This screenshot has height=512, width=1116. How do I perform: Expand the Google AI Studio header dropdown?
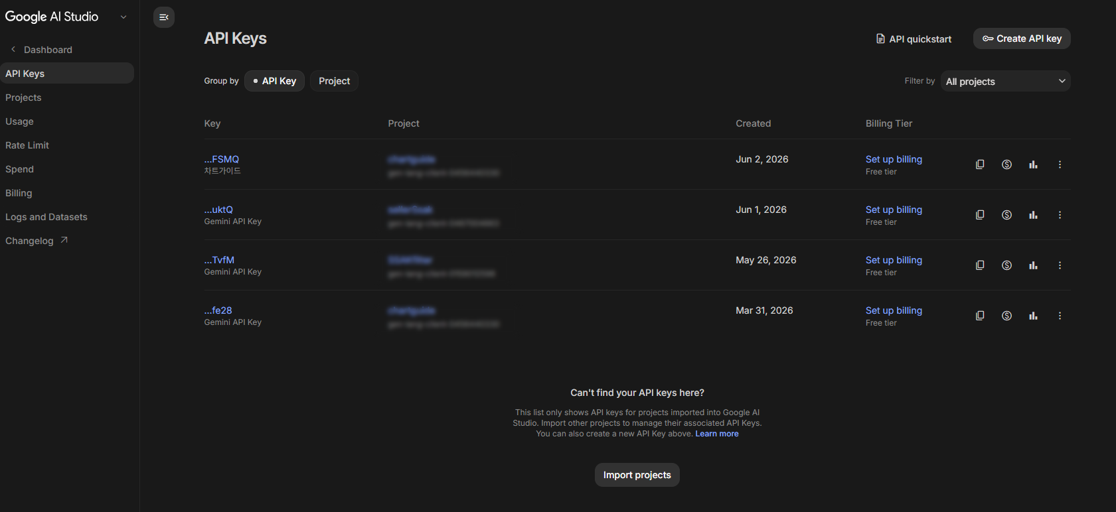point(123,17)
